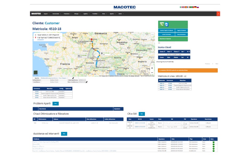The image size is (248, 157).
Task: Open the Commerciale dropdown menu
Action: tap(57, 14)
